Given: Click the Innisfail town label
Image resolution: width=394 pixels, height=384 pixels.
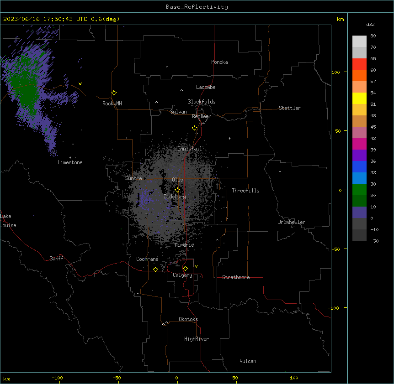Looking at the screenshot, I should pyautogui.click(x=190, y=149).
